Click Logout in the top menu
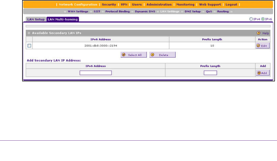The height and width of the screenshot is (161, 277). [x=231, y=5]
